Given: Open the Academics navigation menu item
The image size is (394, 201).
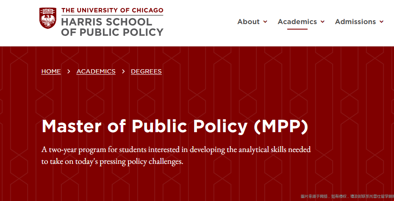Looking at the screenshot, I should click(297, 22).
